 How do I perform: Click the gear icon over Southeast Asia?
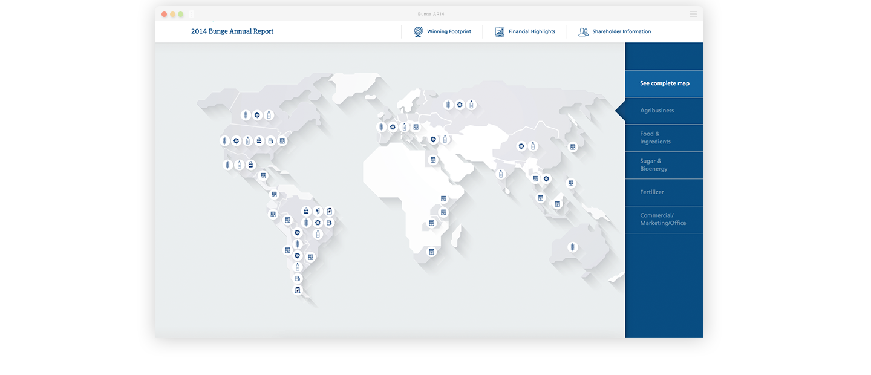coord(546,178)
